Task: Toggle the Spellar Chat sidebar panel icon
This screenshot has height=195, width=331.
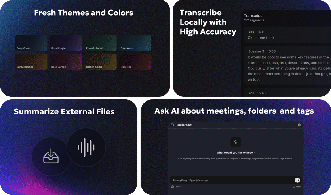Action: tap(172, 125)
